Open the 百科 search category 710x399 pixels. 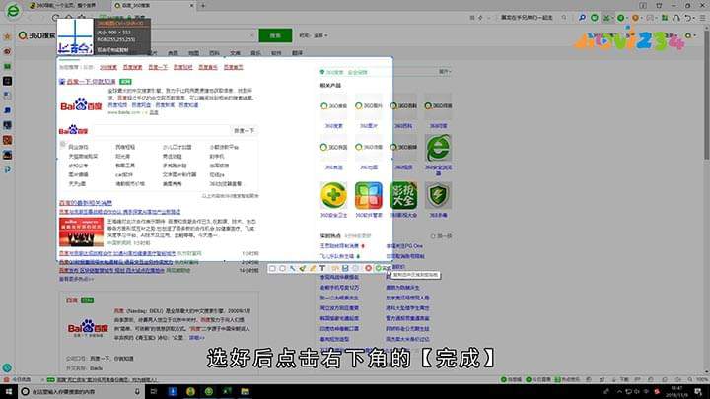coord(214,53)
